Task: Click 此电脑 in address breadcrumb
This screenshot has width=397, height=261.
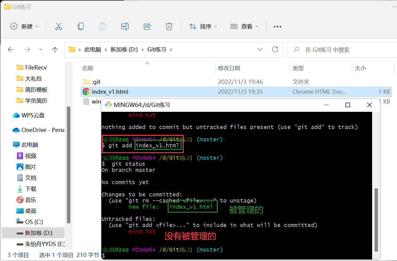Action: (x=93, y=49)
